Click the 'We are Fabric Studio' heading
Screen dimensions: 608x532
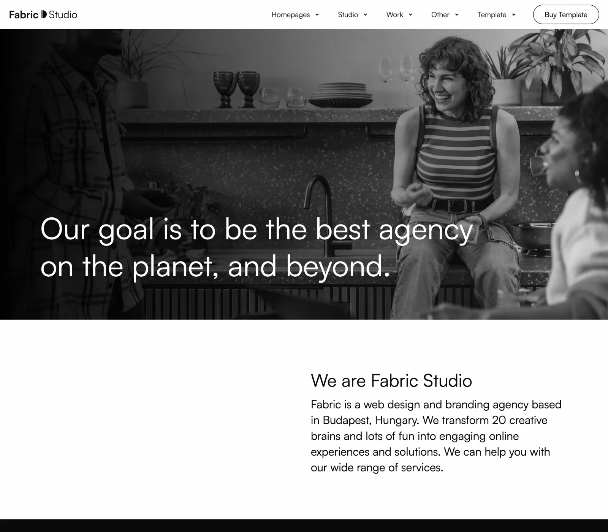391,380
